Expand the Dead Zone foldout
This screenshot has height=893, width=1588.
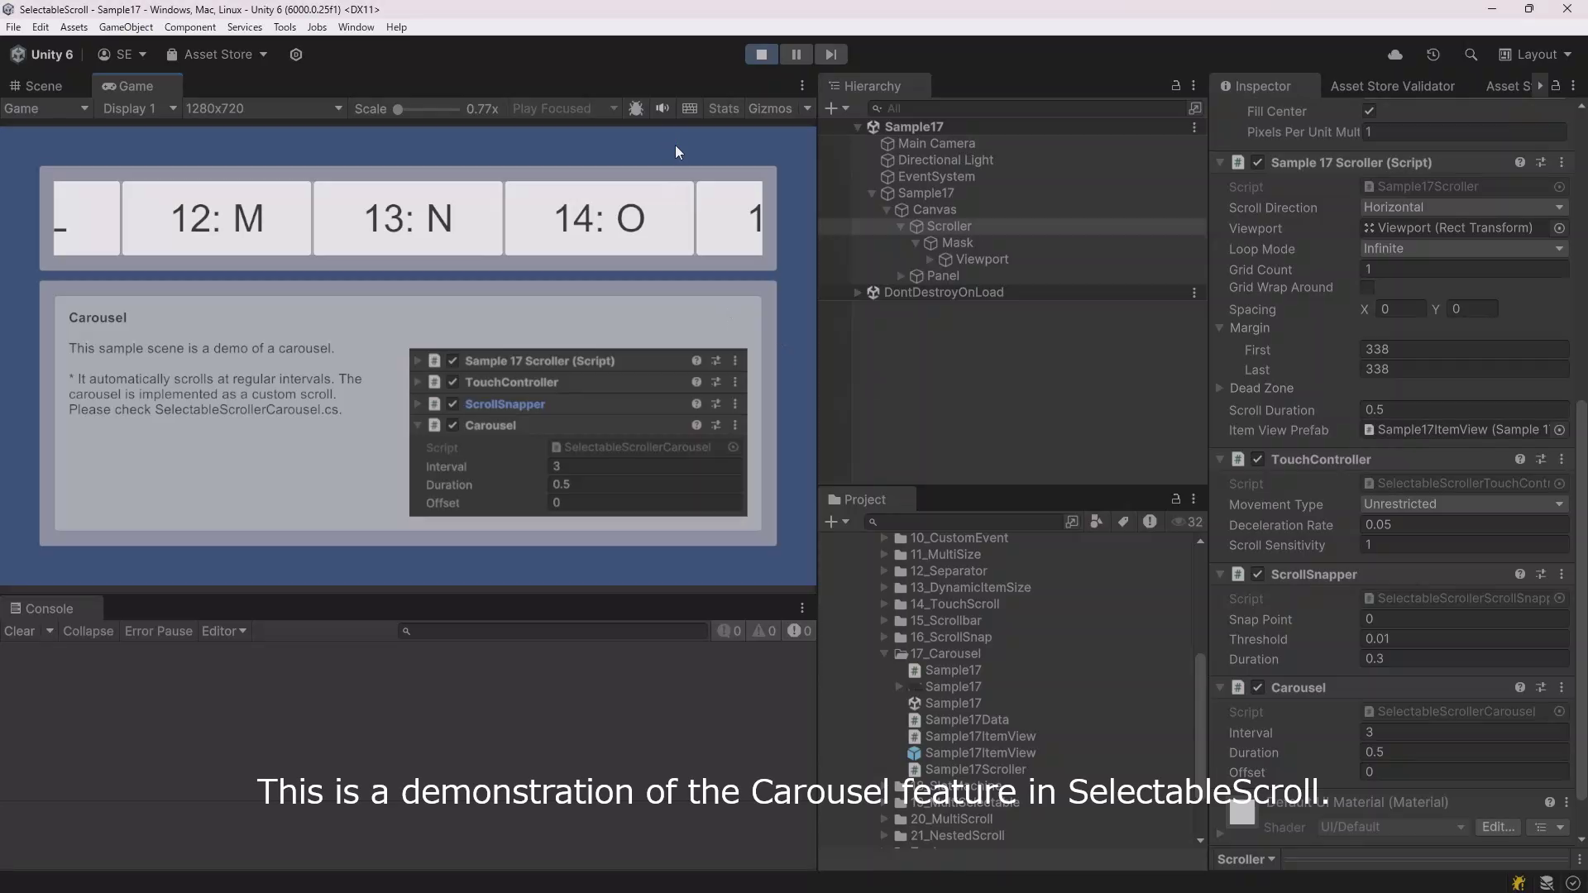click(1220, 389)
